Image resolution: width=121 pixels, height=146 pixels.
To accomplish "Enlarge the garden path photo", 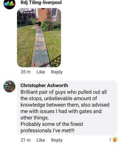I will pos(39,38).
